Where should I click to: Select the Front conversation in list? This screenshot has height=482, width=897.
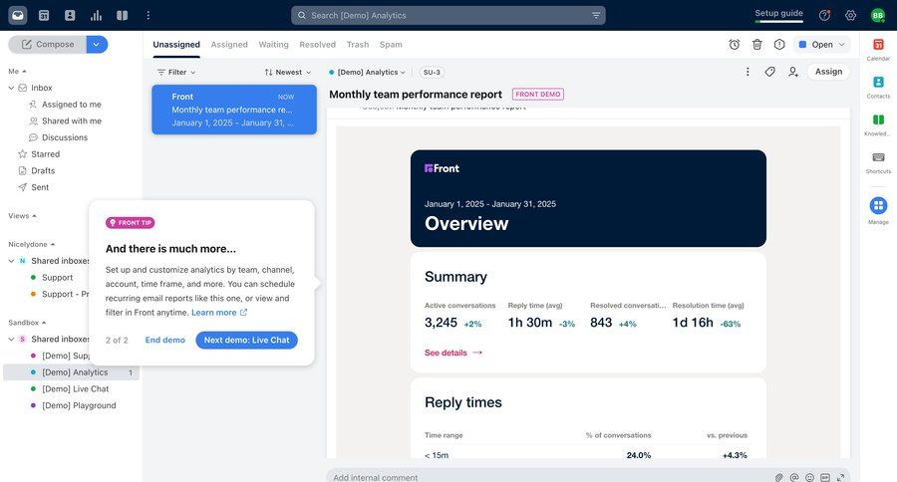[234, 110]
